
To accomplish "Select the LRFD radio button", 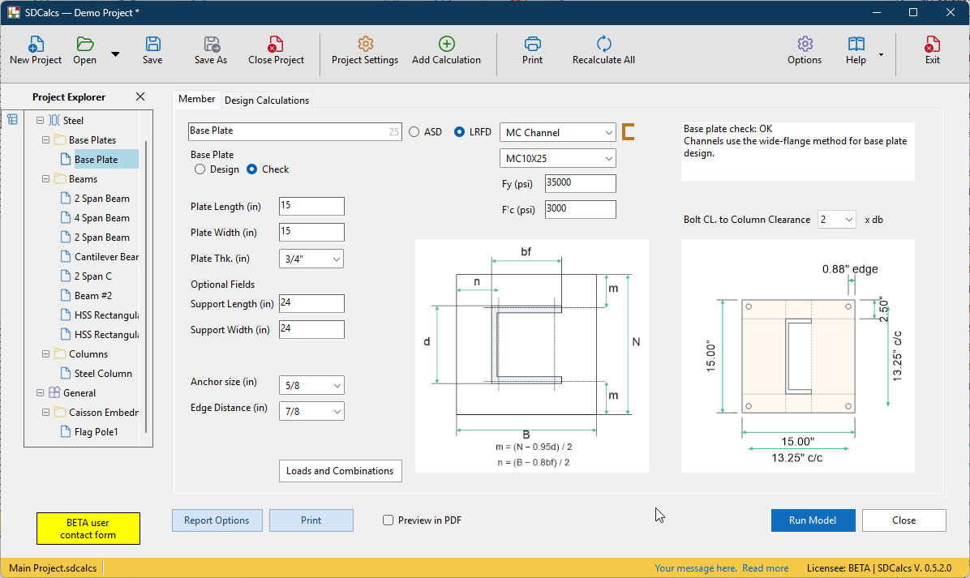I will click(459, 131).
